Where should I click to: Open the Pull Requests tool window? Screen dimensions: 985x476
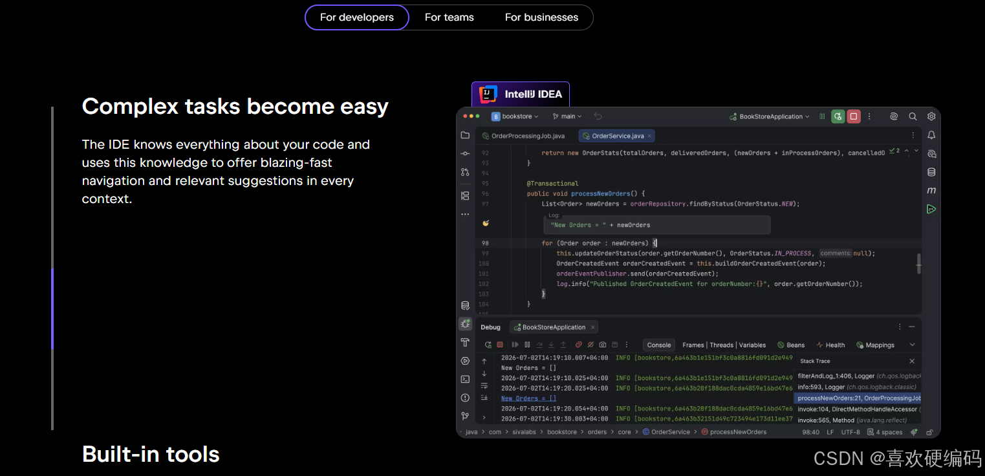click(x=465, y=172)
